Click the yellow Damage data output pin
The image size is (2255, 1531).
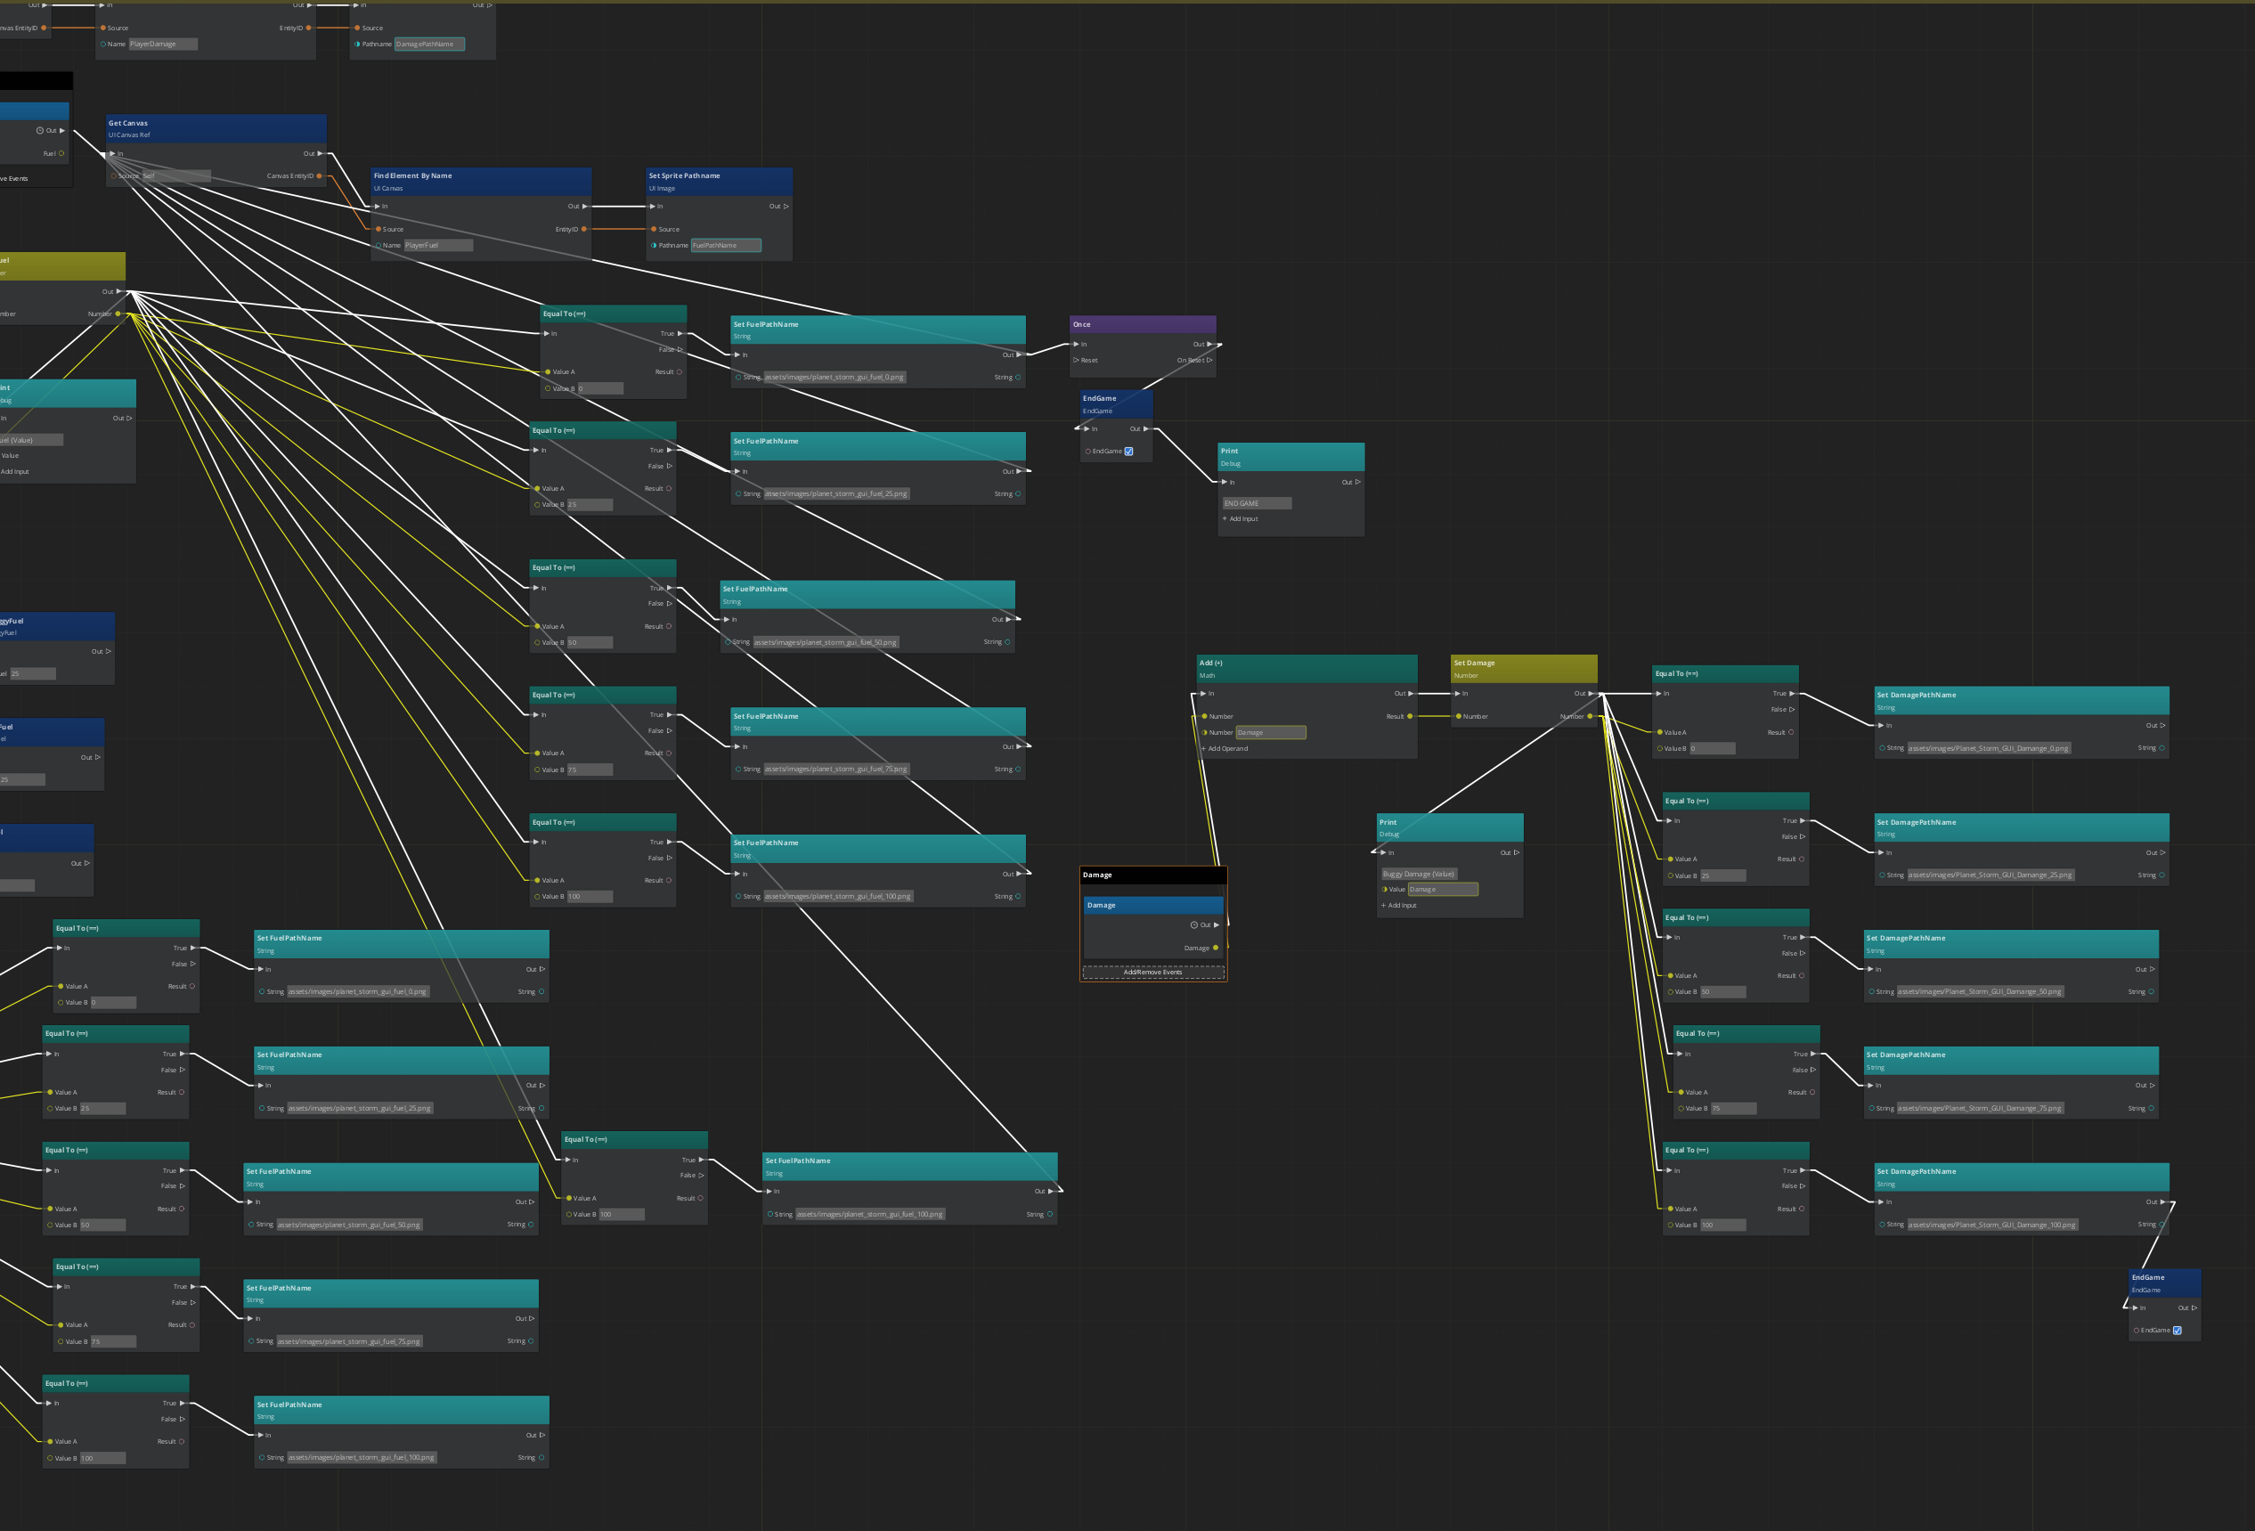(x=1216, y=948)
